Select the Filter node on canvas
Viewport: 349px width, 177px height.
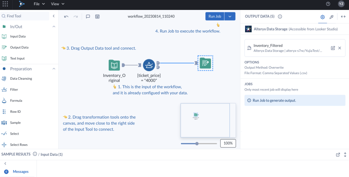point(149,65)
